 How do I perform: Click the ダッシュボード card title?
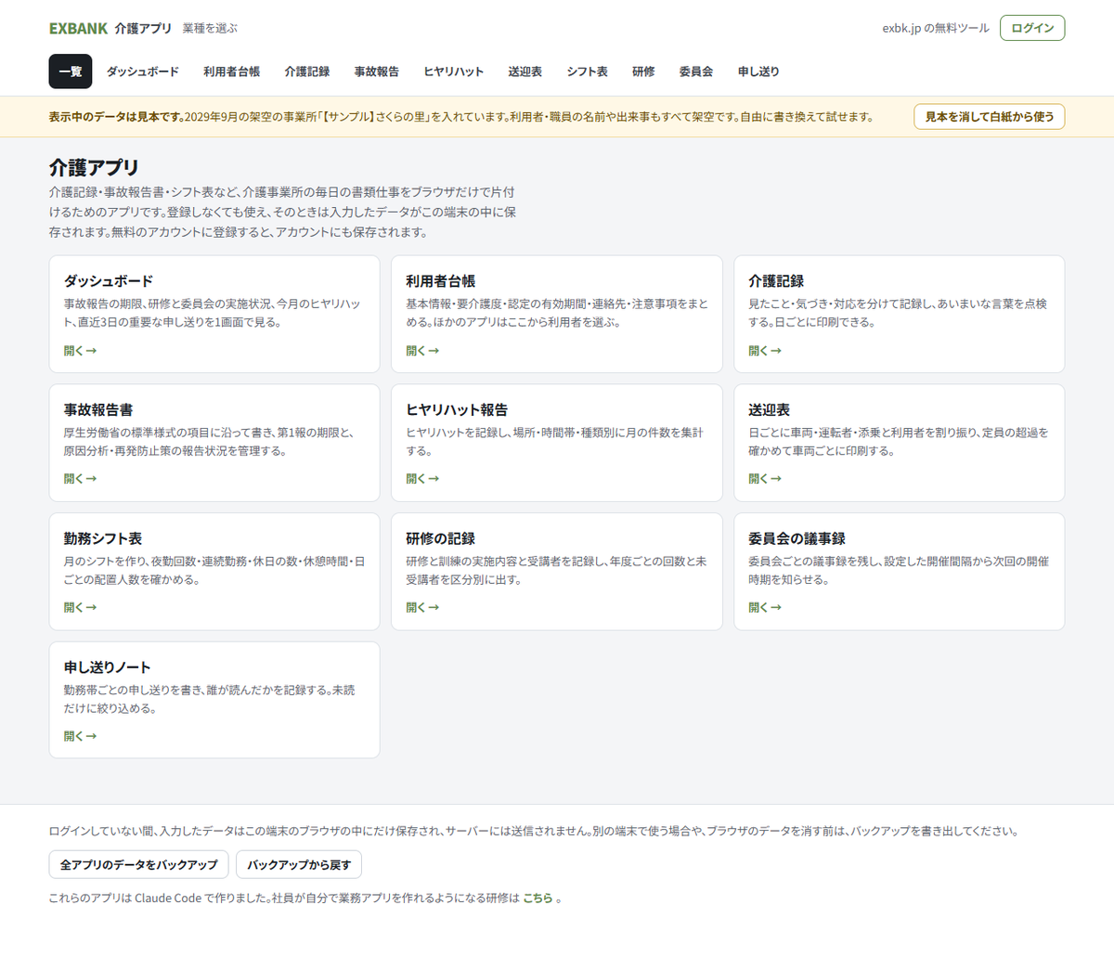[x=109, y=281]
